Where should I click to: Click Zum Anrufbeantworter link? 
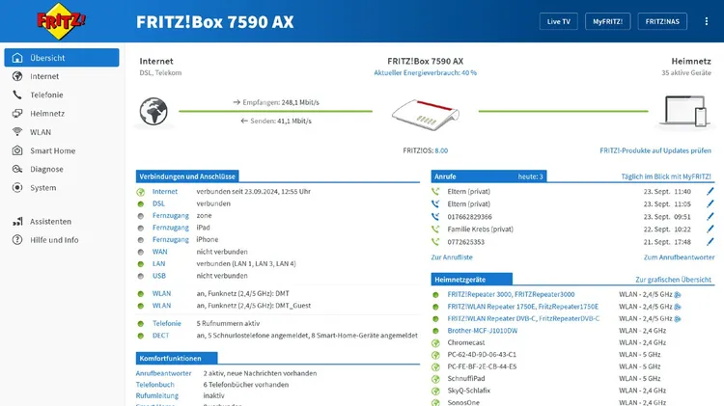[679, 257]
